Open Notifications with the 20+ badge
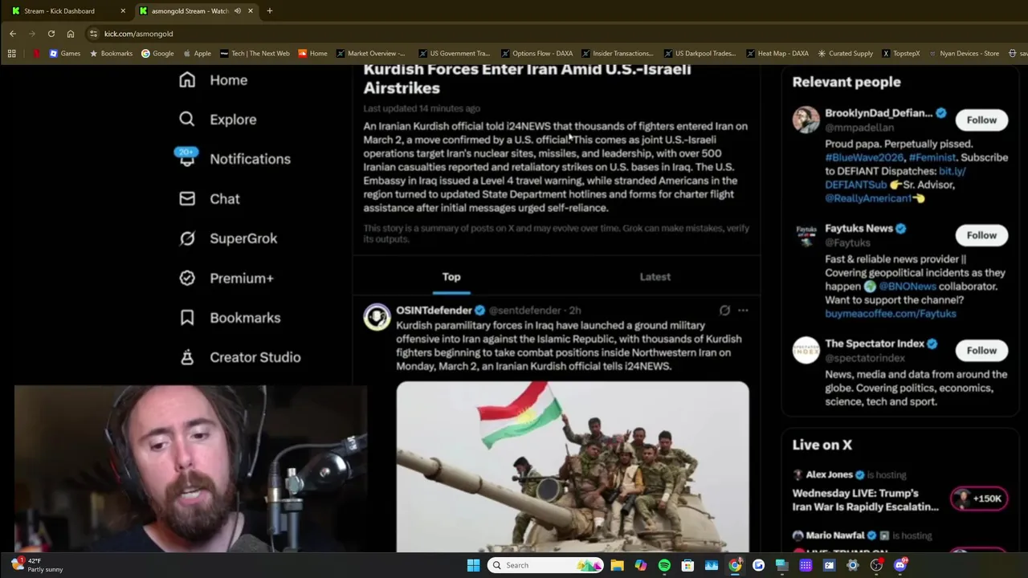Image resolution: width=1028 pixels, height=578 pixels. pos(235,159)
